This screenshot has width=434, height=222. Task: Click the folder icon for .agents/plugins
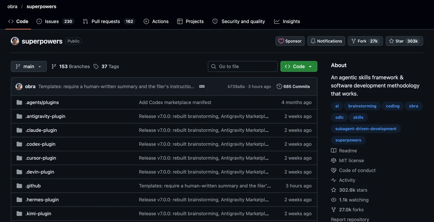19,103
